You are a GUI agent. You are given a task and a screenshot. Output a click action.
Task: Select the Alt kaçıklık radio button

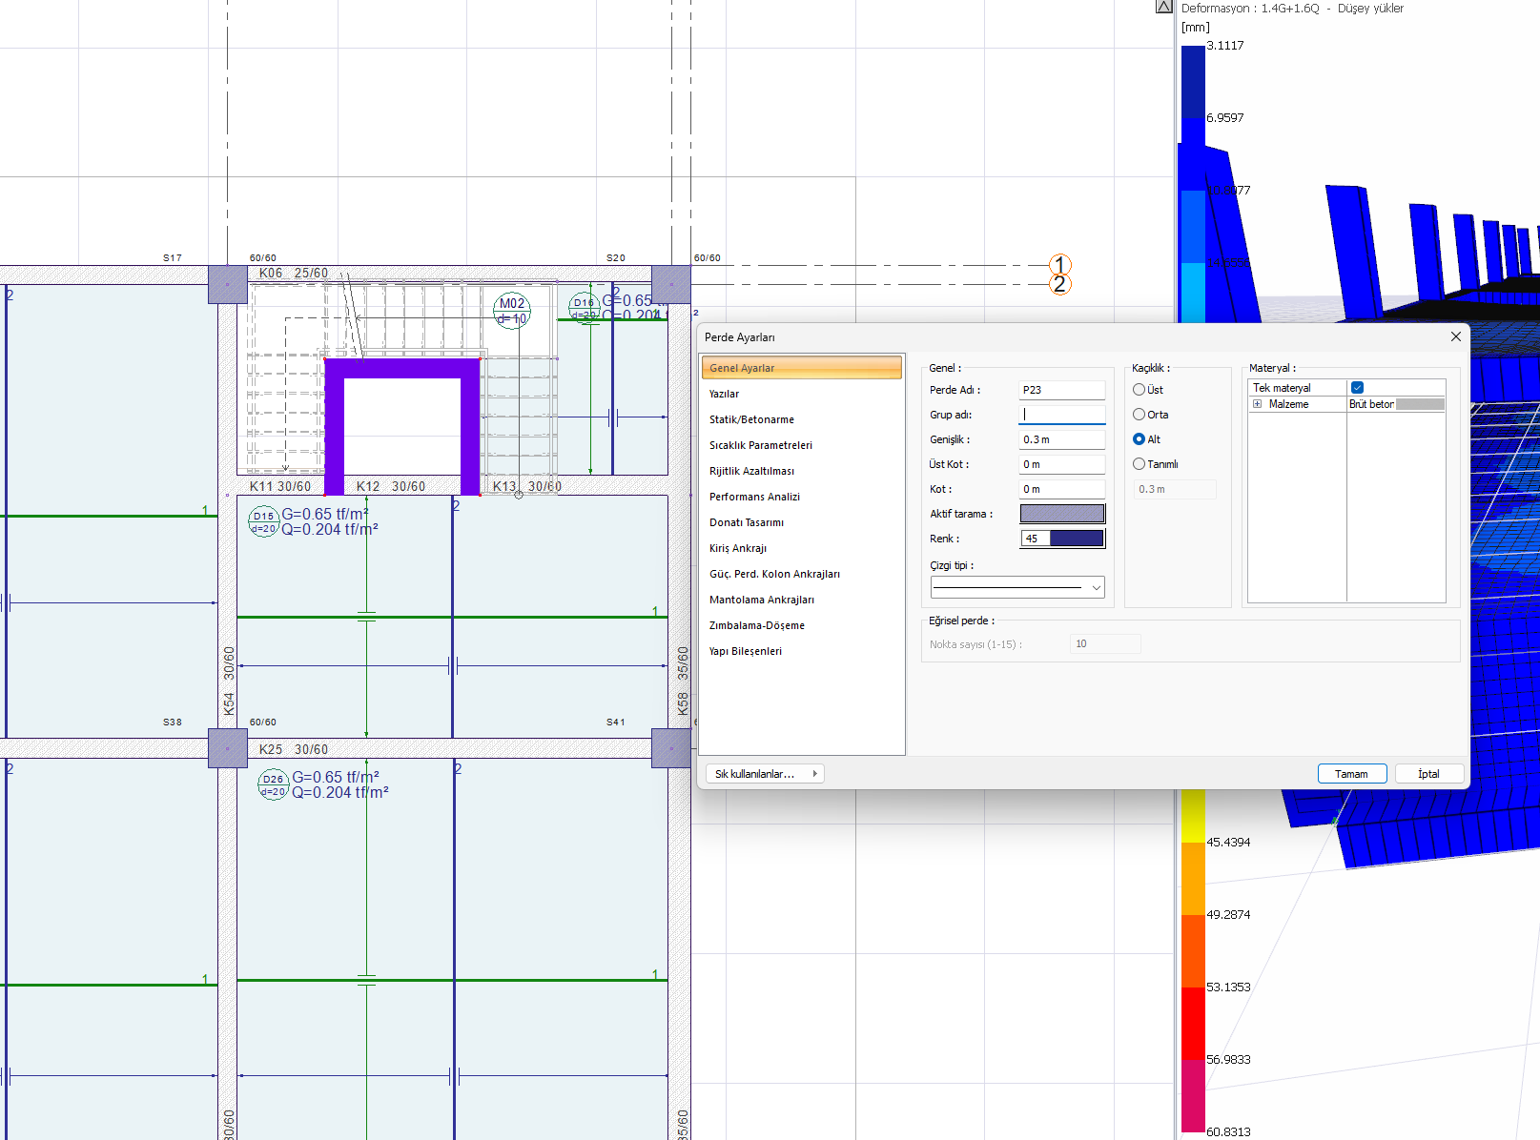point(1139,439)
